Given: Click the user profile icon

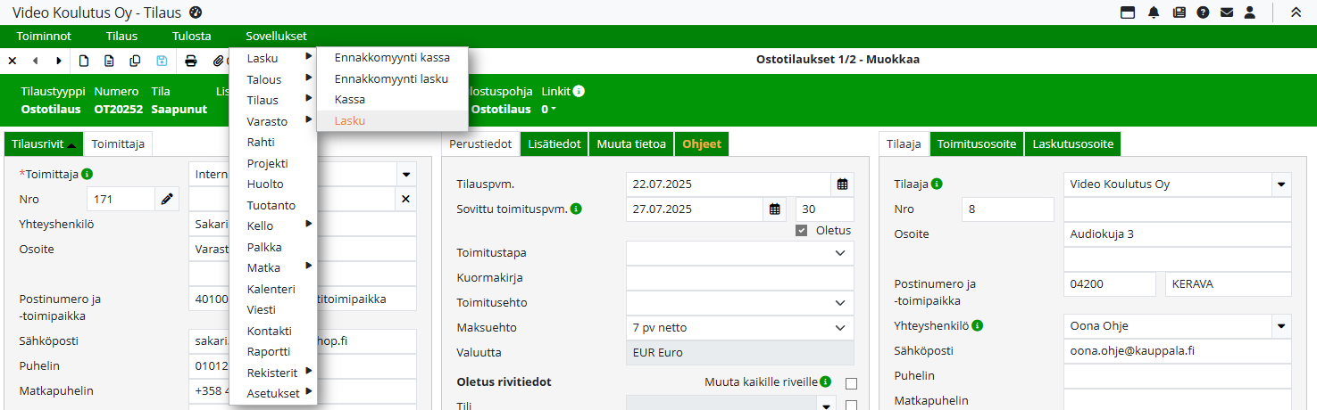Looking at the screenshot, I should tap(1250, 12).
